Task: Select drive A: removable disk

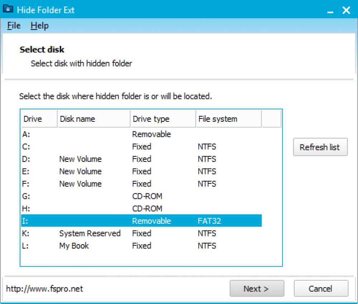Action: click(x=107, y=134)
